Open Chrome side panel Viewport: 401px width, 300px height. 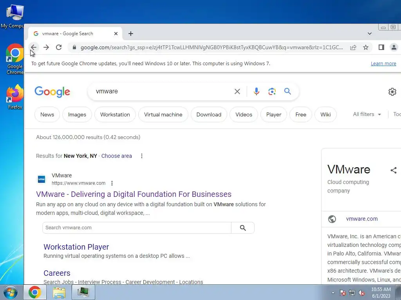coord(381,47)
